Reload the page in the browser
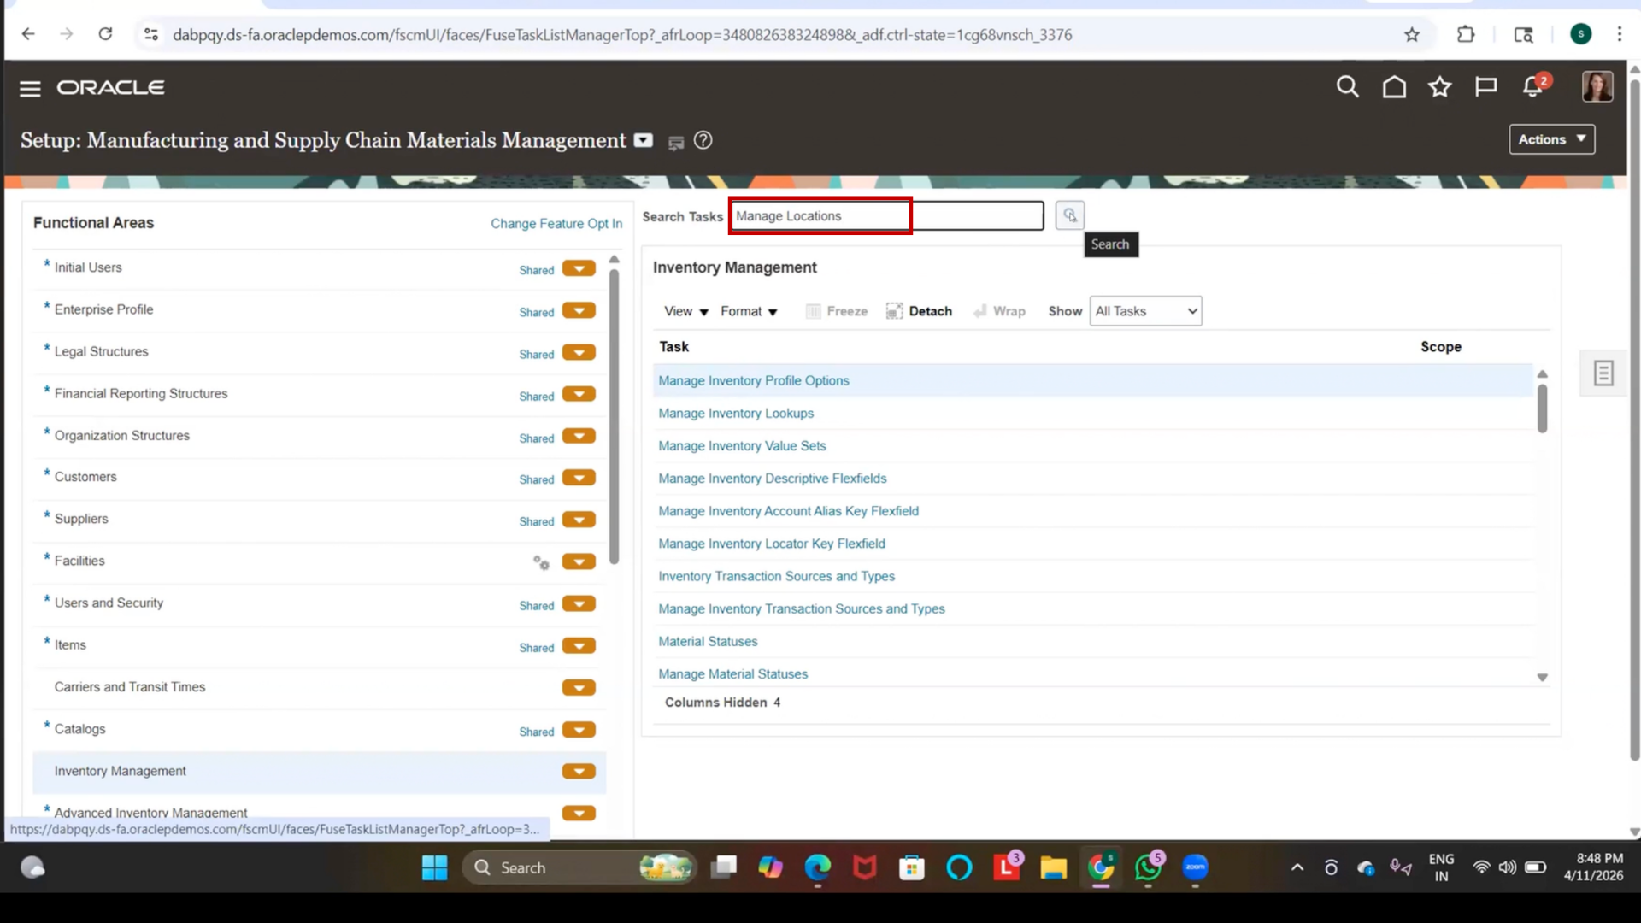Screen dimensions: 1641x923 (x=105, y=34)
